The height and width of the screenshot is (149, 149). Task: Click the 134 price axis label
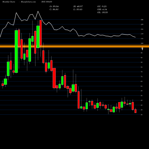142,20
